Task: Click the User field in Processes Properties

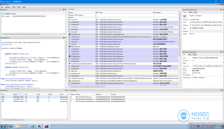Action: 206,28
